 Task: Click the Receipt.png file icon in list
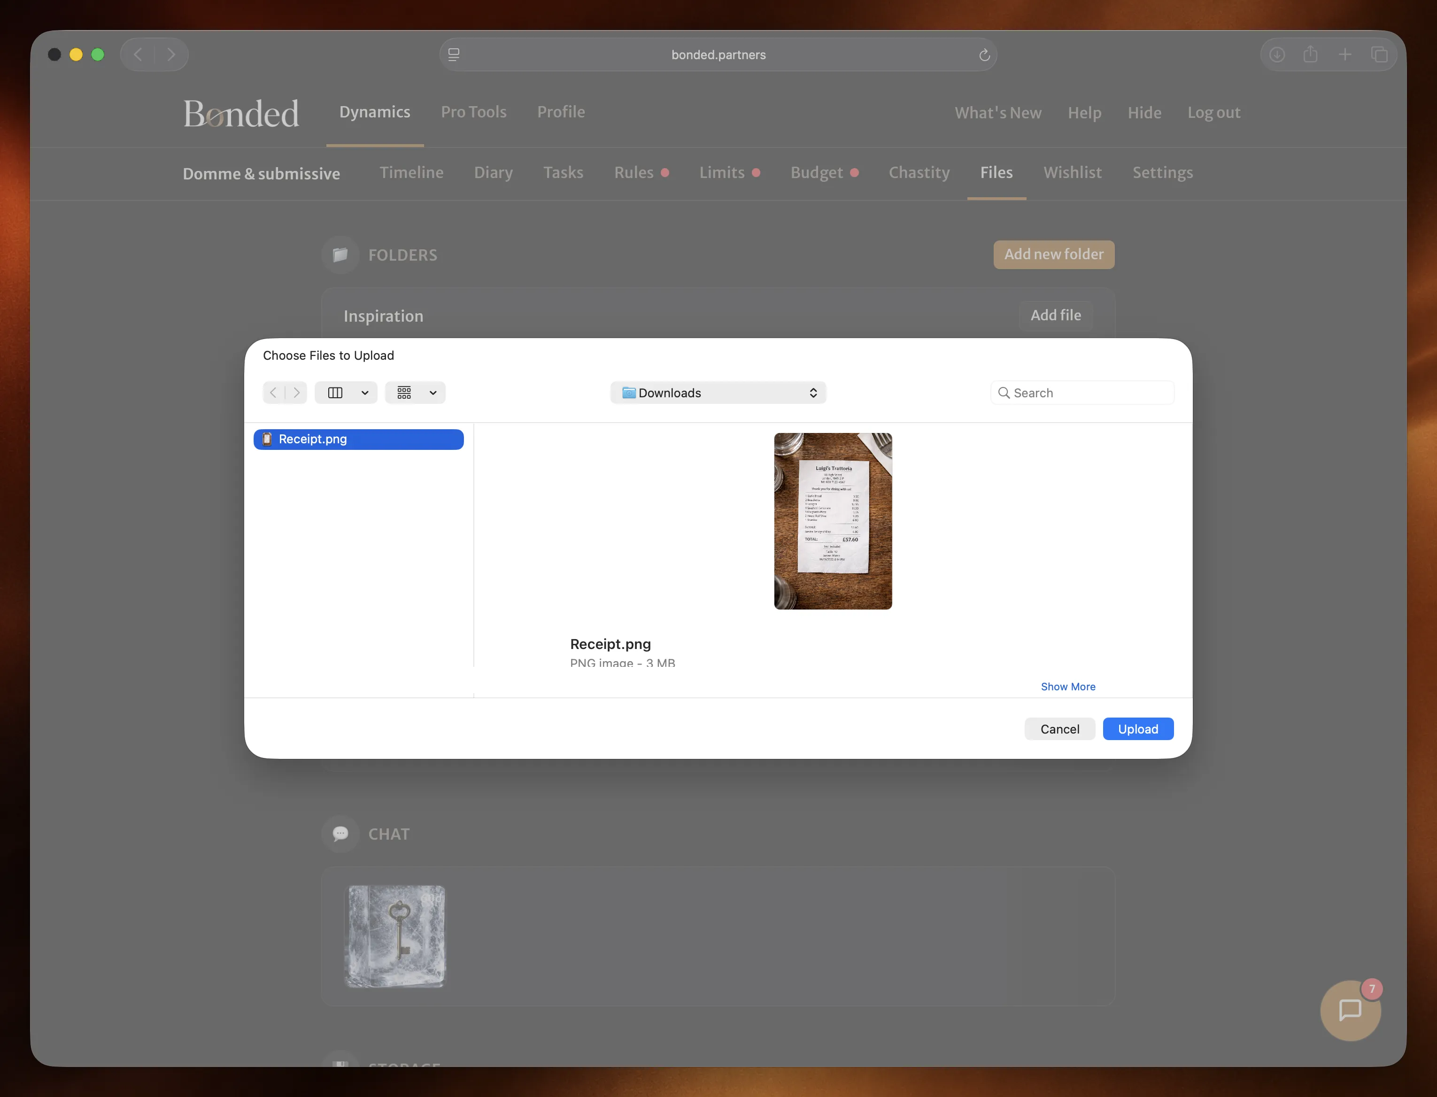pos(267,440)
